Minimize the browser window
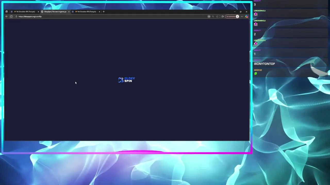Viewport: 330px width, 185px height. click(x=235, y=12)
